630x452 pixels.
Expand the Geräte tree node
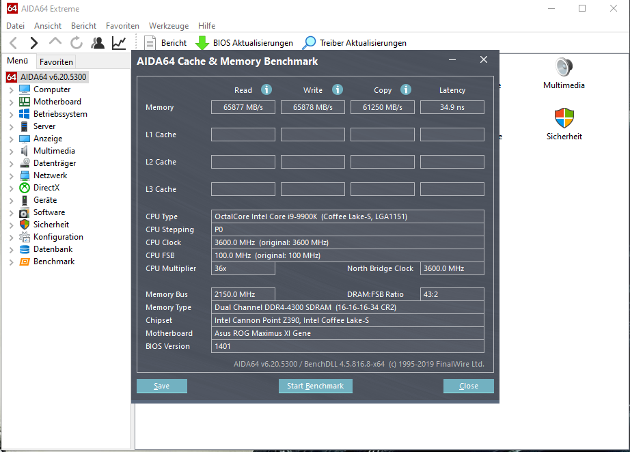[11, 201]
